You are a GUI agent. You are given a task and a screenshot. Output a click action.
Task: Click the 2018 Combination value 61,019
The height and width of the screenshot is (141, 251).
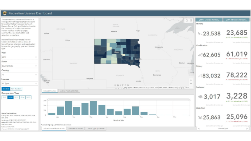coord(237,54)
